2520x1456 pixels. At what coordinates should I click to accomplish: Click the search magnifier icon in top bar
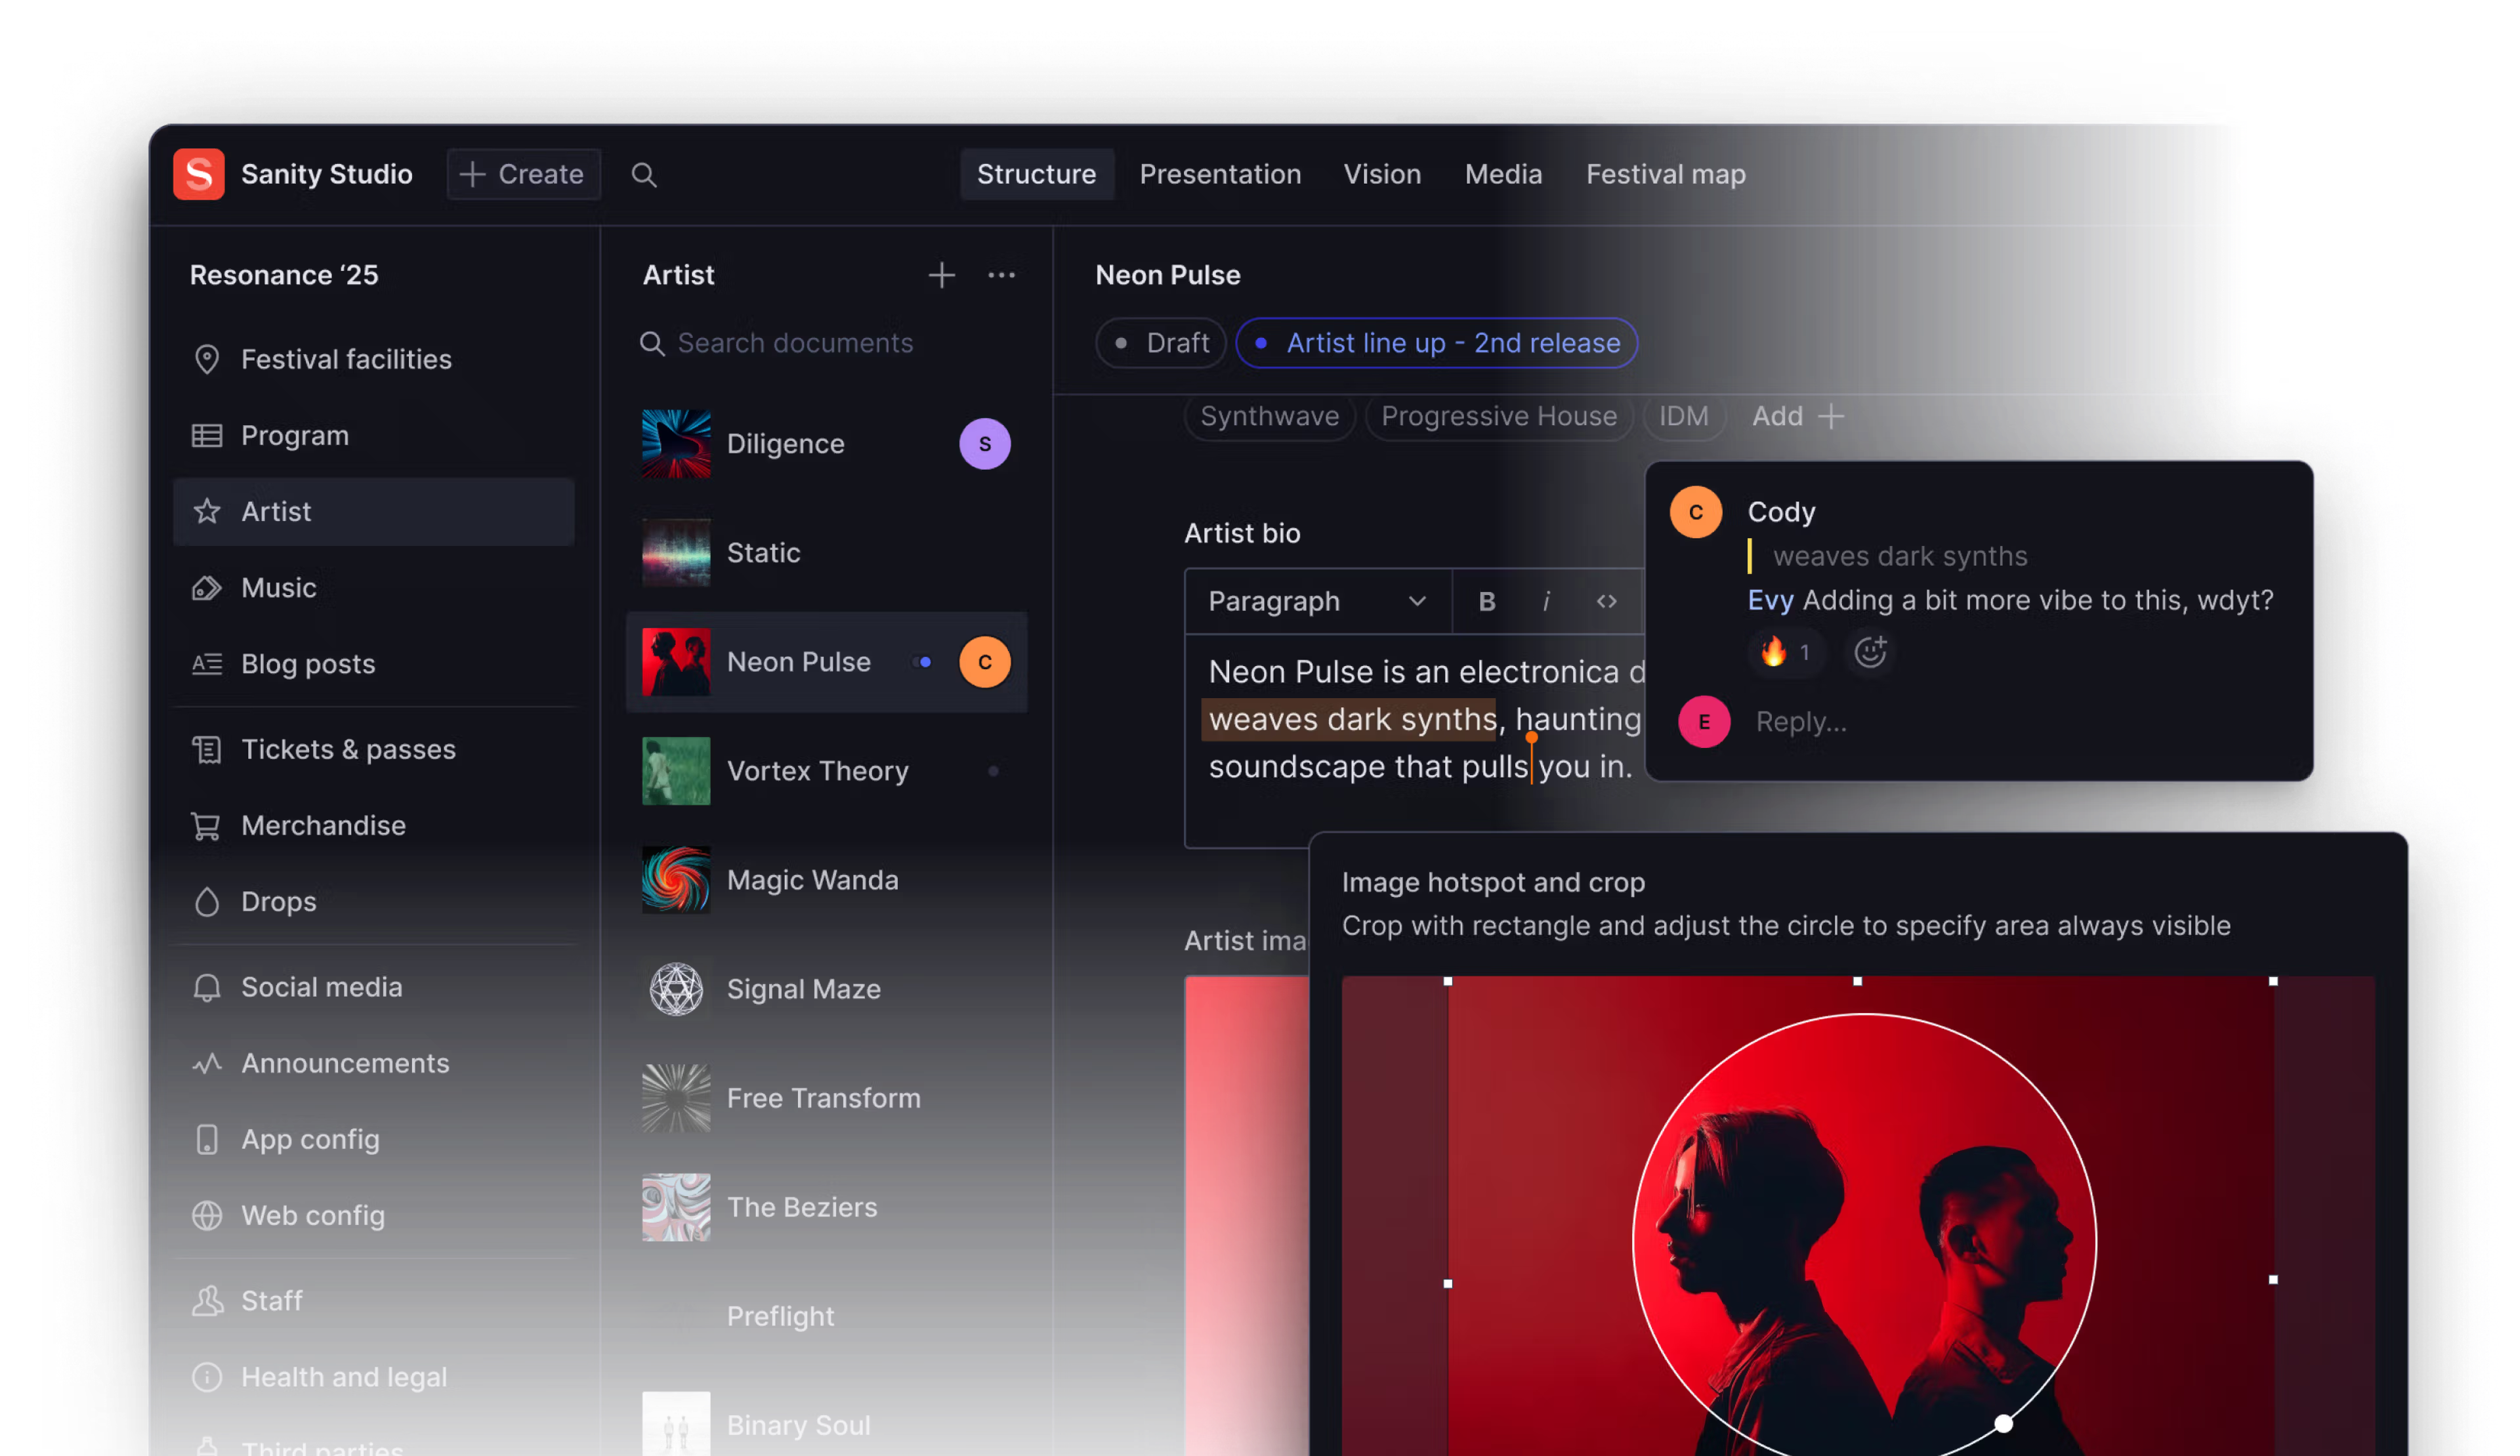[x=644, y=175]
